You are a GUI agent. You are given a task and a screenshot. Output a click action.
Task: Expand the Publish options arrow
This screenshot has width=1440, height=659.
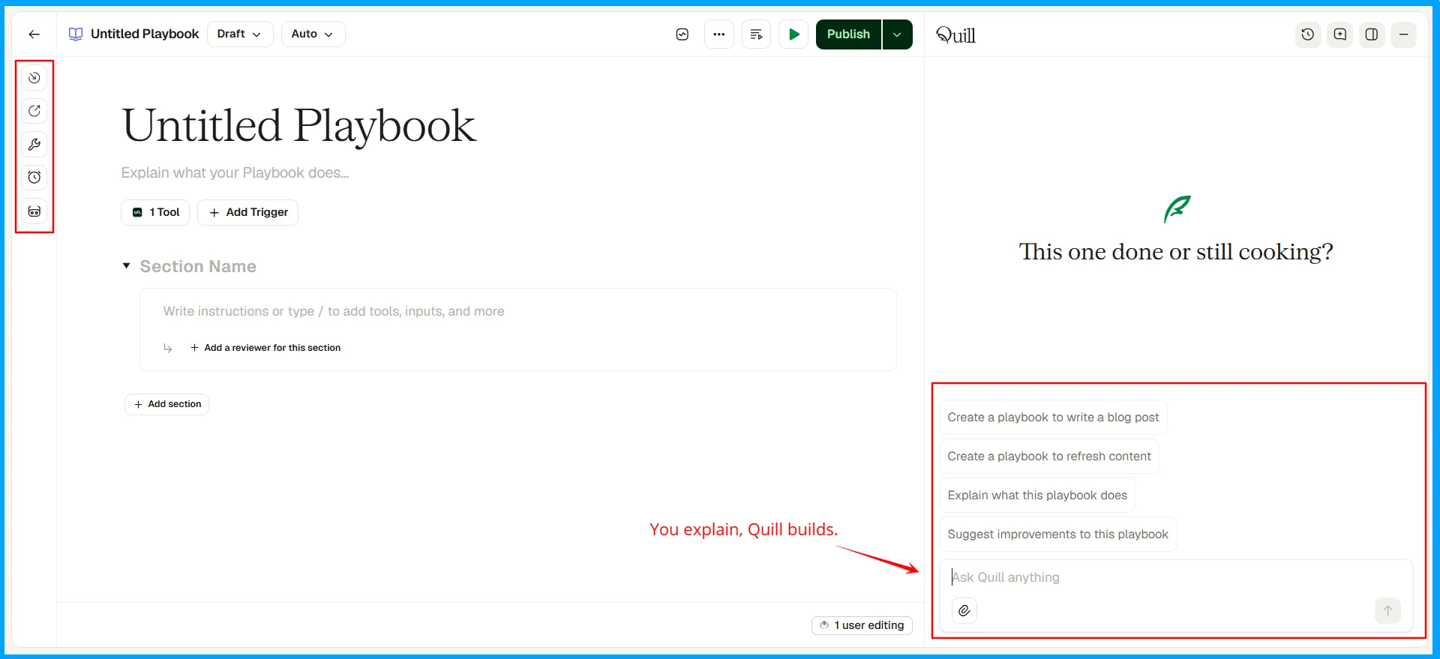click(x=898, y=34)
